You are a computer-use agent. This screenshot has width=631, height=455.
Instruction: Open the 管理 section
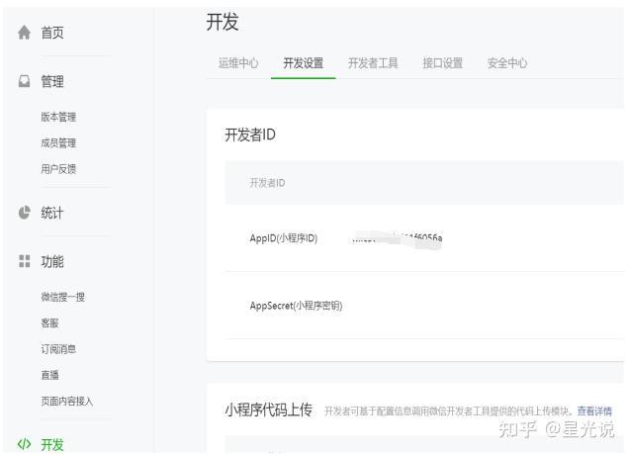[x=52, y=82]
